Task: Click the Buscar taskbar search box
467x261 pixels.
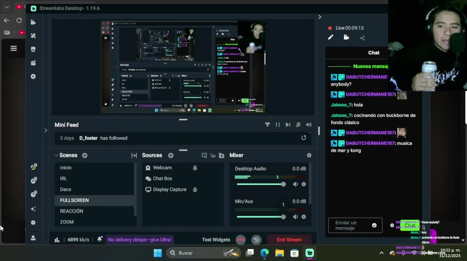Action: pos(204,253)
